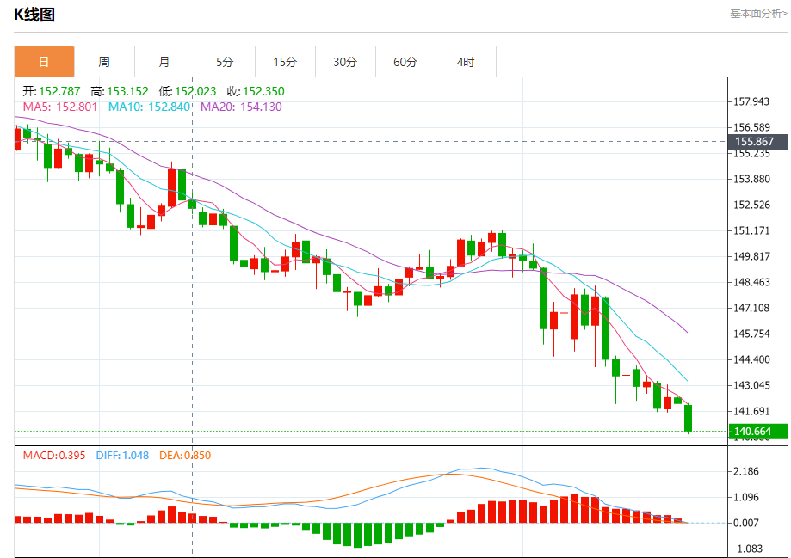Click the 156.589 price axis label
Viewport: 791px width, 558px height.
tap(751, 127)
